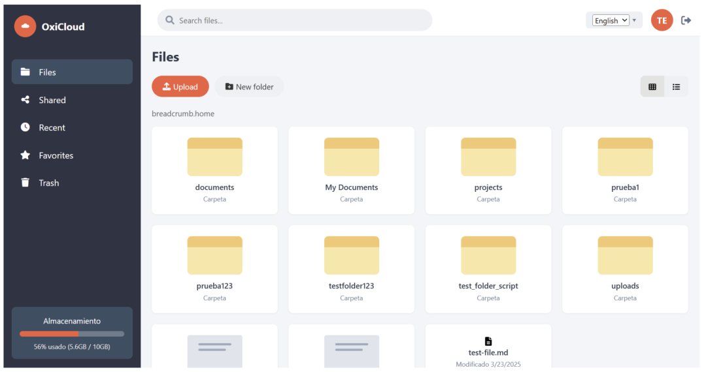The height and width of the screenshot is (372, 706).
Task: Click the OxiCloud cloud logo icon
Action: click(25, 27)
